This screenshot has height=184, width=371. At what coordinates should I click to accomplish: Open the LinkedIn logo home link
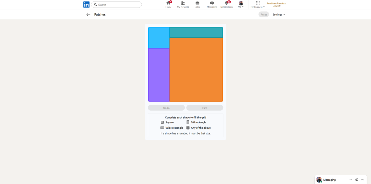point(86,4)
